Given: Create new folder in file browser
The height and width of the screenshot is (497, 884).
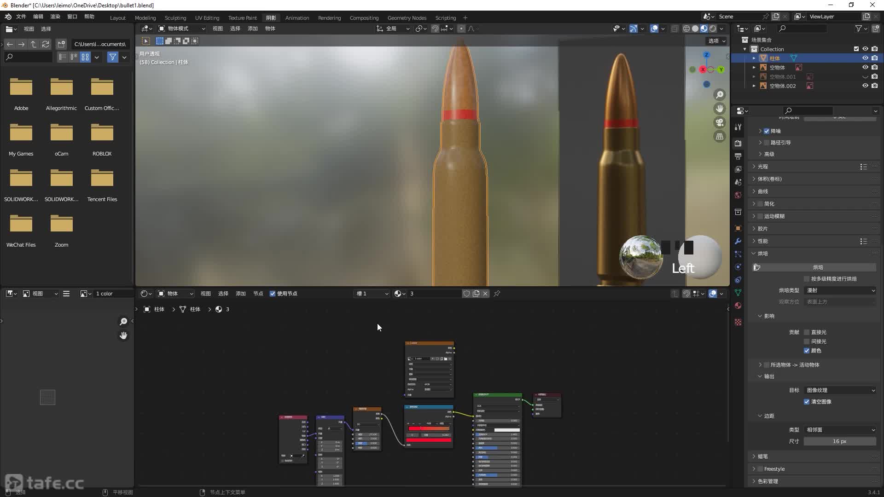Looking at the screenshot, I should tap(61, 44).
